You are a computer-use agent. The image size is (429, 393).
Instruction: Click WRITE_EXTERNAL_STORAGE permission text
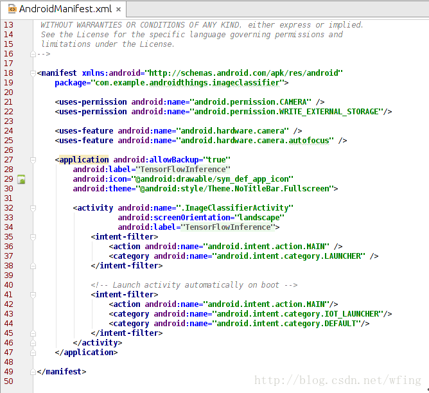click(329, 112)
